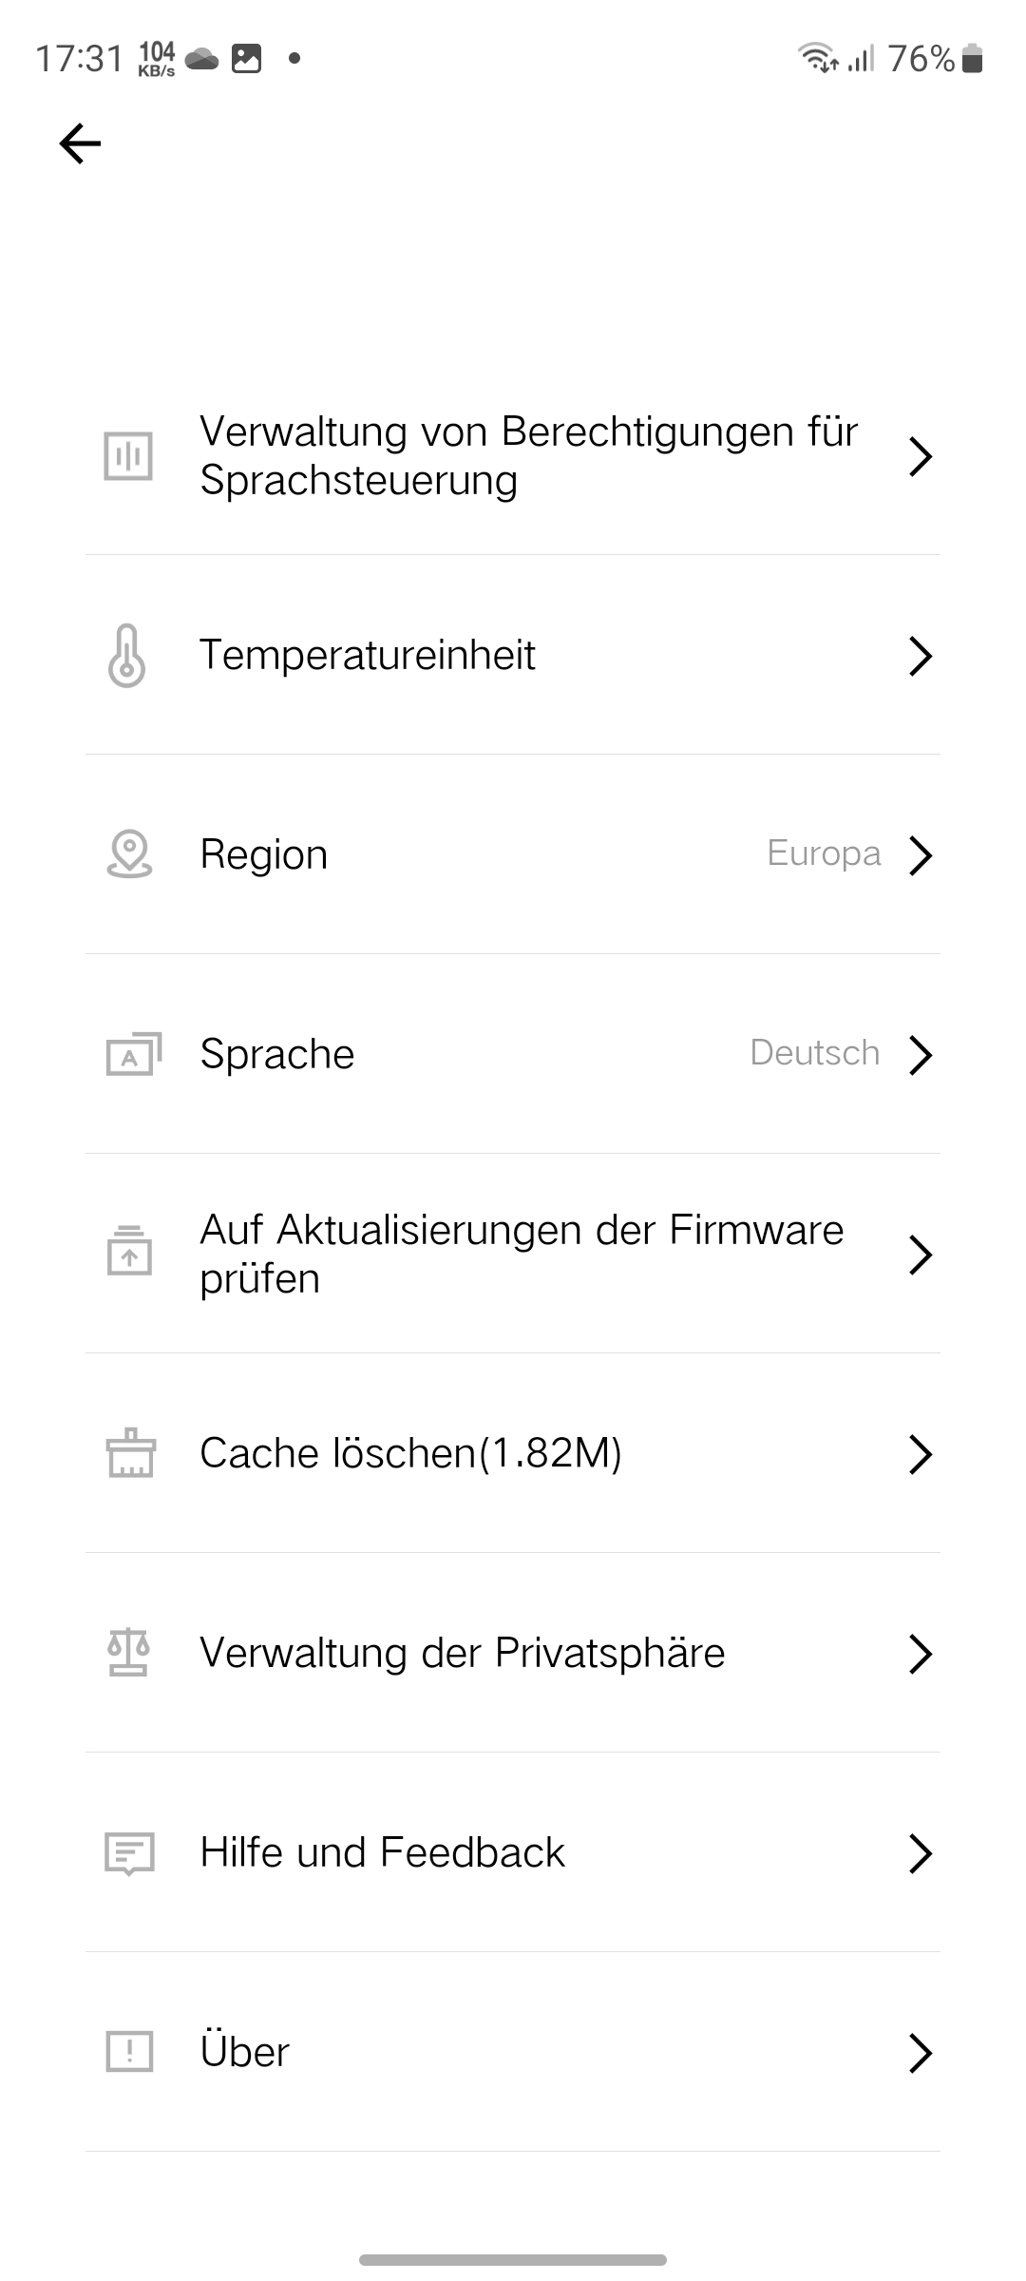Tap the thermometer icon

click(x=127, y=656)
